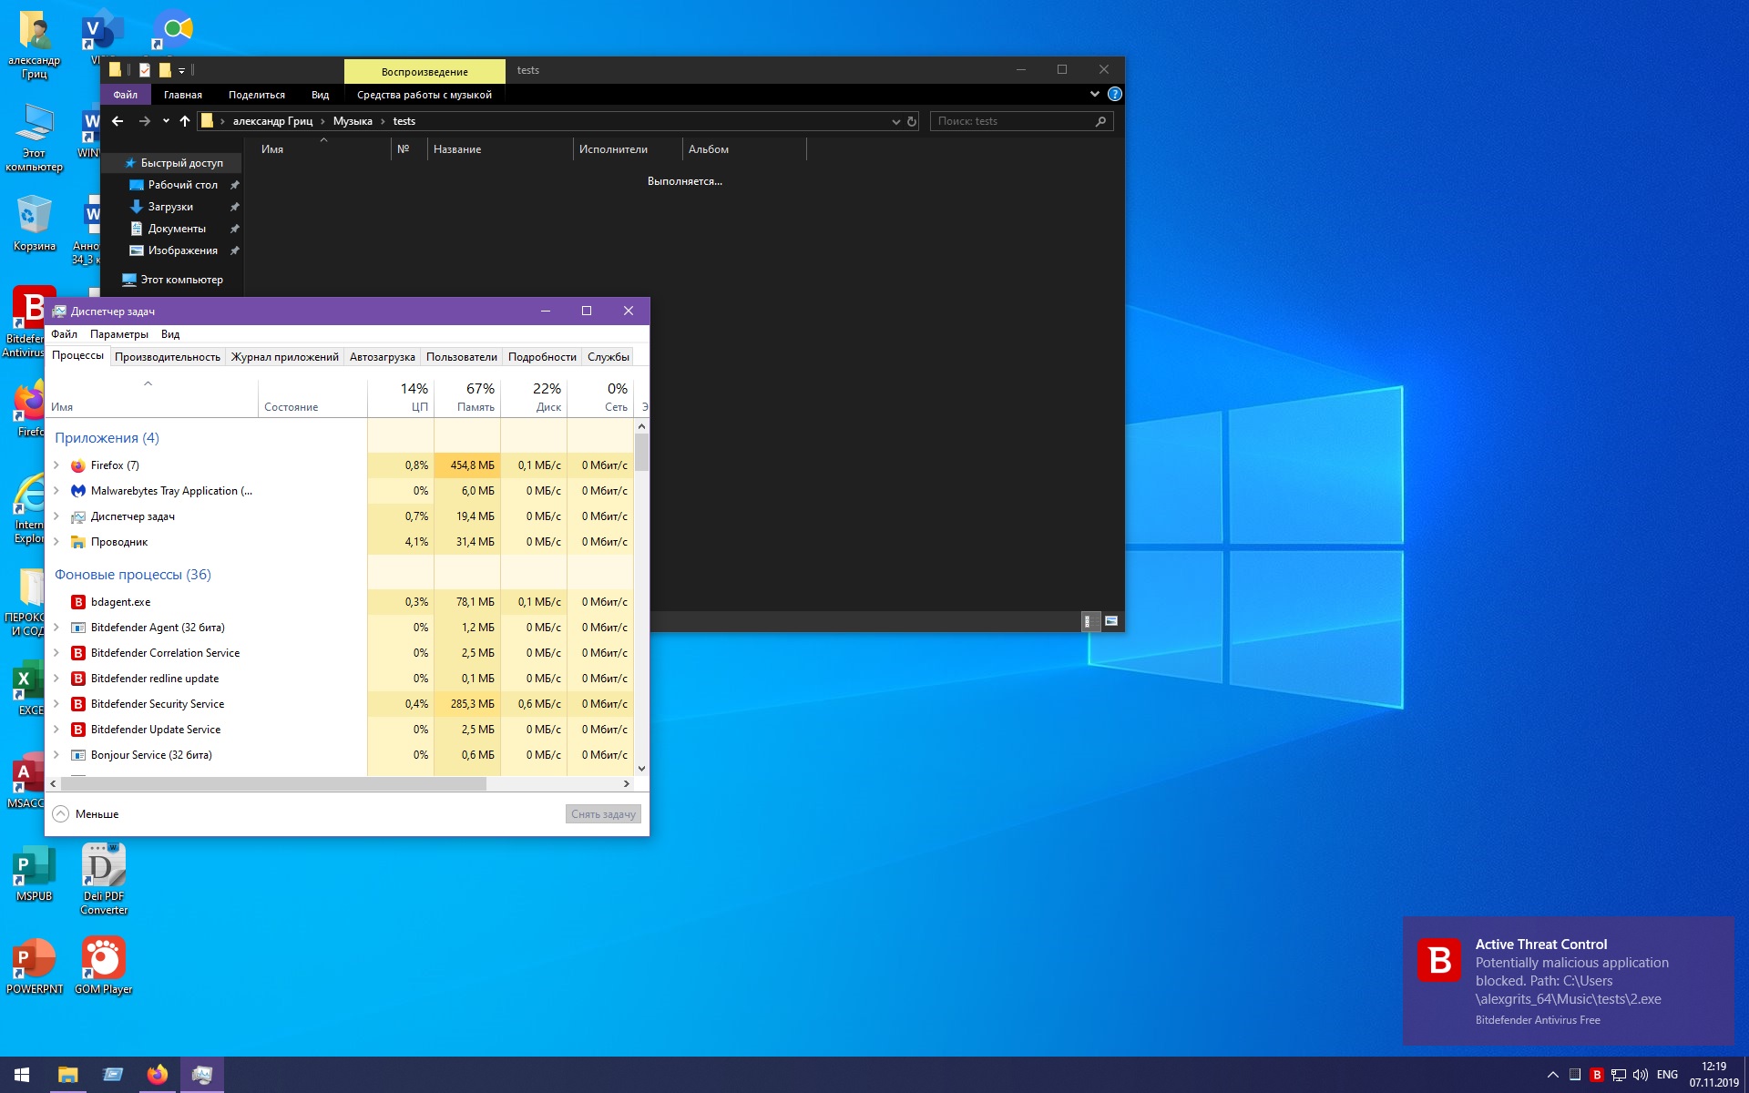Click the Firefox icon in taskbar

pyautogui.click(x=158, y=1075)
